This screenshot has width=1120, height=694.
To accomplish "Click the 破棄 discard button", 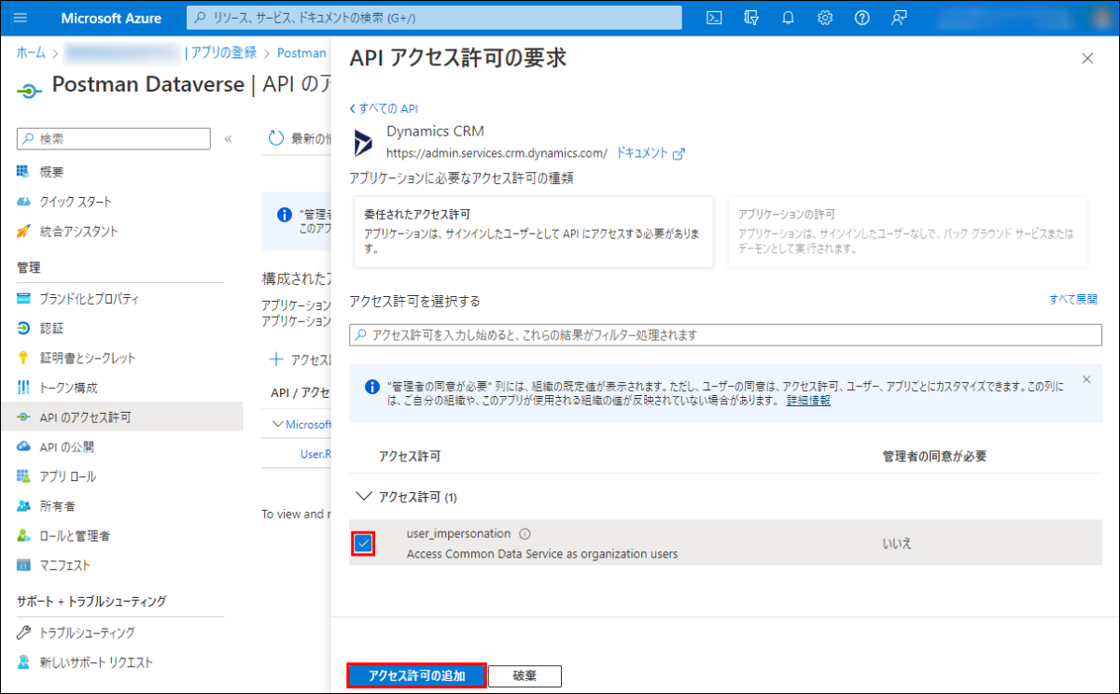I will (x=525, y=676).
